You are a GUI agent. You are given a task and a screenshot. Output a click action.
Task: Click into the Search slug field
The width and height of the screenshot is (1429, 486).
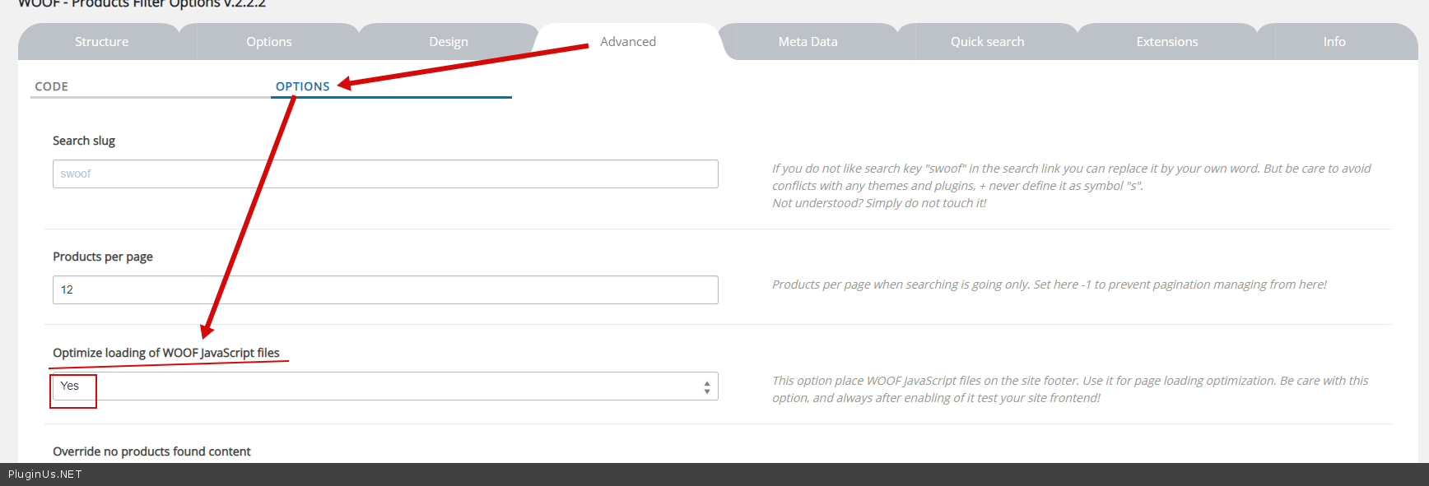[x=385, y=174]
